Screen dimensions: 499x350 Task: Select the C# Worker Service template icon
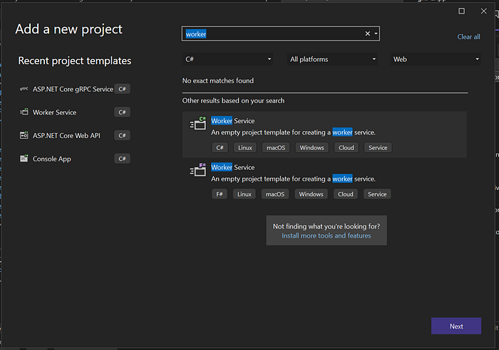[197, 124]
